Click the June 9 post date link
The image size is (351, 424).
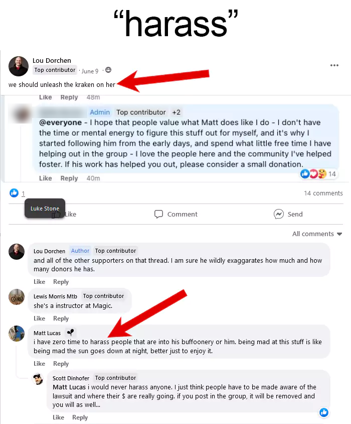click(90, 71)
